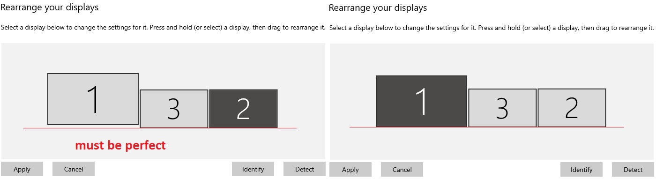Detect displays using the right panel button

(633, 170)
